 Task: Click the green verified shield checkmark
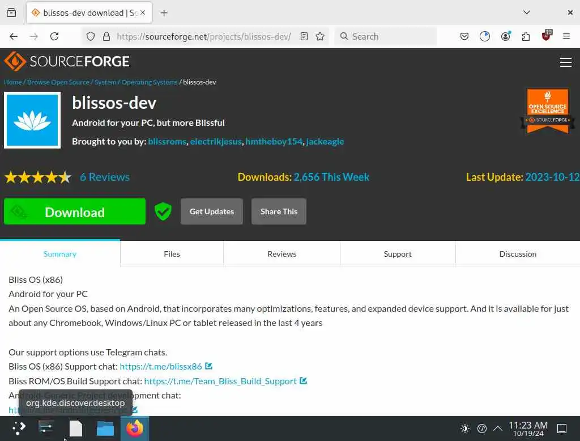tap(163, 211)
